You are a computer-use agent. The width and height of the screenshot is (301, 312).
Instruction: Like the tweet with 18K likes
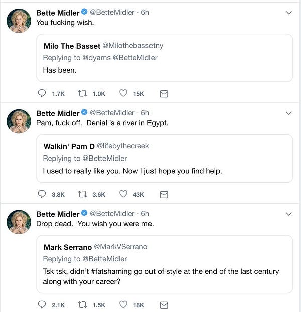click(x=123, y=304)
